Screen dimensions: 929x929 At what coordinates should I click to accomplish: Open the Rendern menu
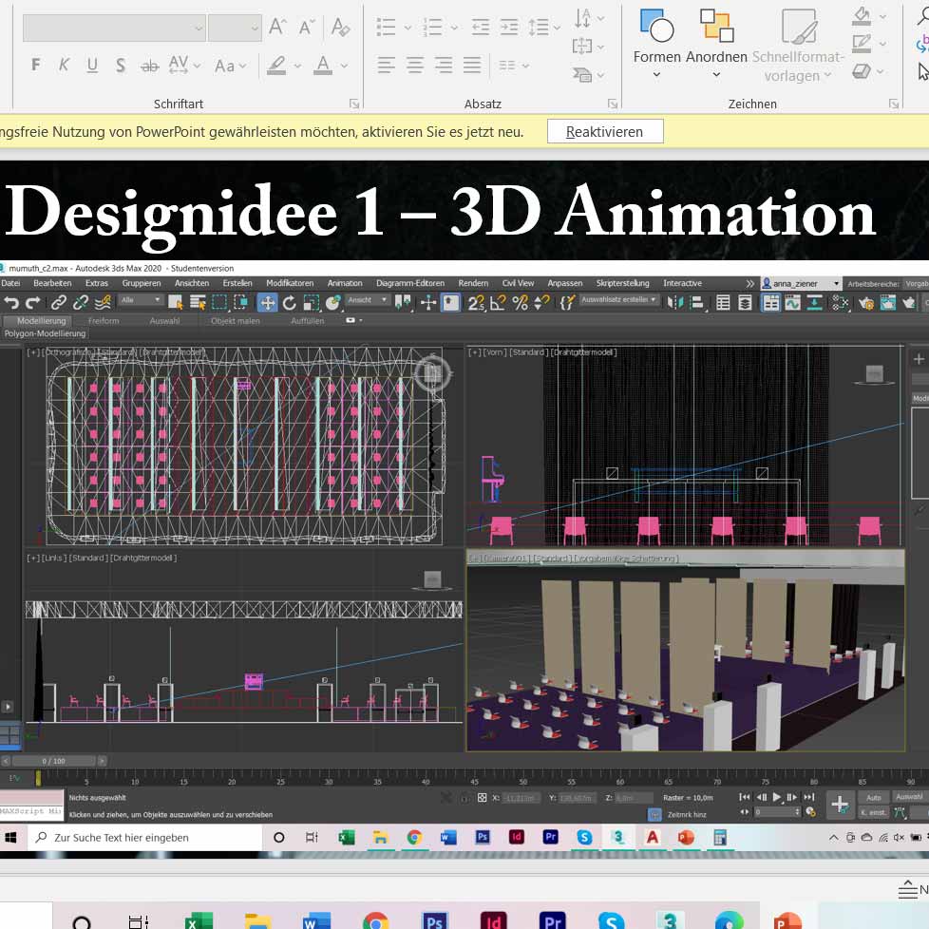(x=473, y=283)
